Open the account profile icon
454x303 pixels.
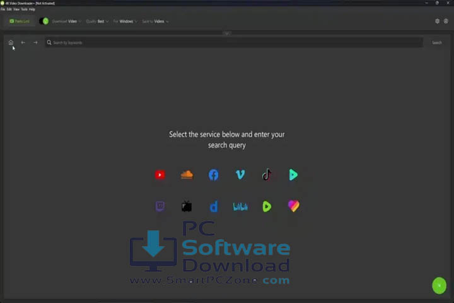(446, 21)
